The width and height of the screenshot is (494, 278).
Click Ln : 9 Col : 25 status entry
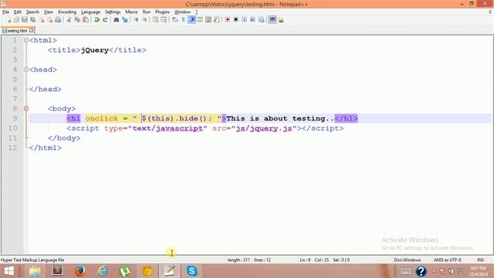coord(314,260)
